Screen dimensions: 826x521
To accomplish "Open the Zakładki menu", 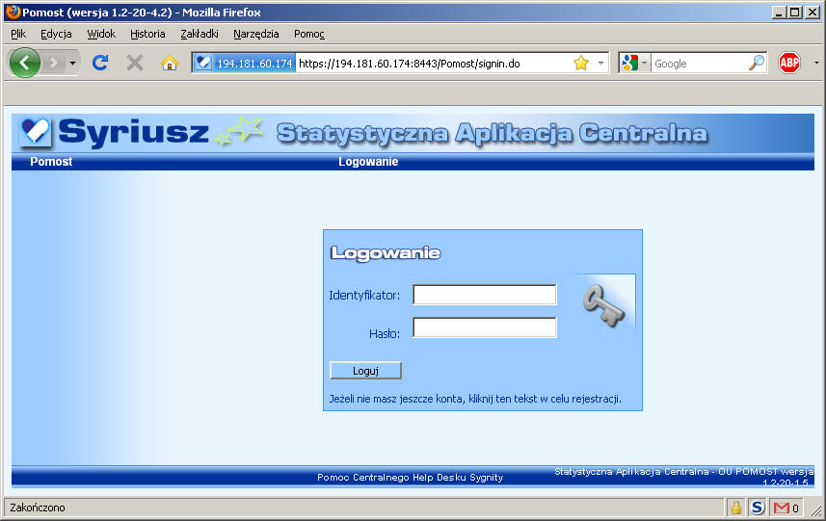I will (200, 34).
